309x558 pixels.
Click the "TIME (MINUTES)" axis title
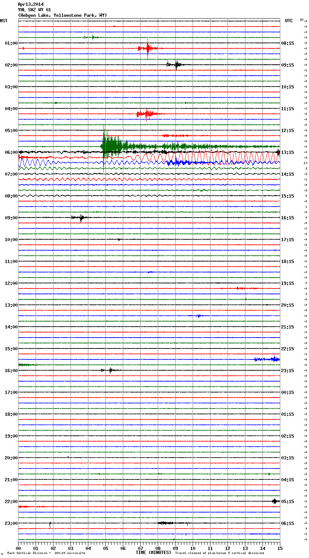[153, 553]
